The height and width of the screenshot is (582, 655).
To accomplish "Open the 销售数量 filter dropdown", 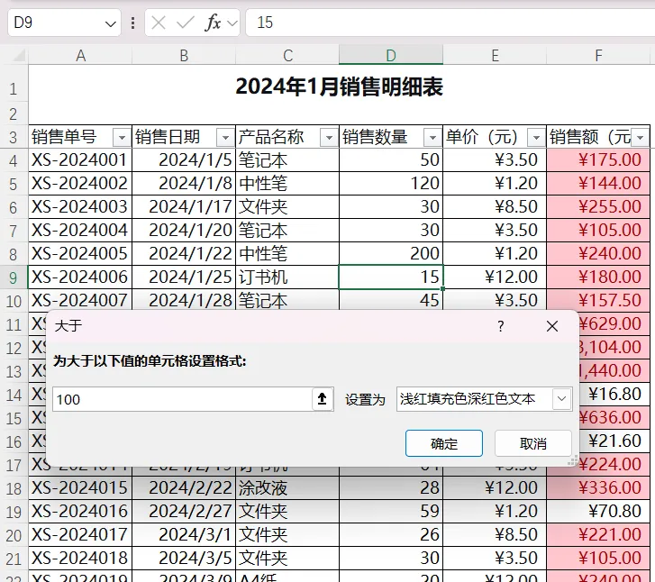I will click(432, 138).
